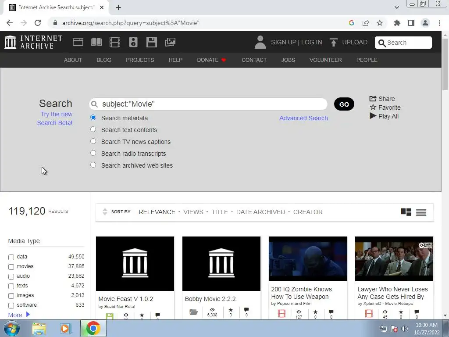Open the ABOUT menu item
Image resolution: width=449 pixels, height=337 pixels.
[73, 60]
